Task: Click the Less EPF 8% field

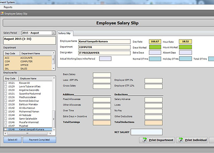Action: pyautogui.click(x=102, y=81)
